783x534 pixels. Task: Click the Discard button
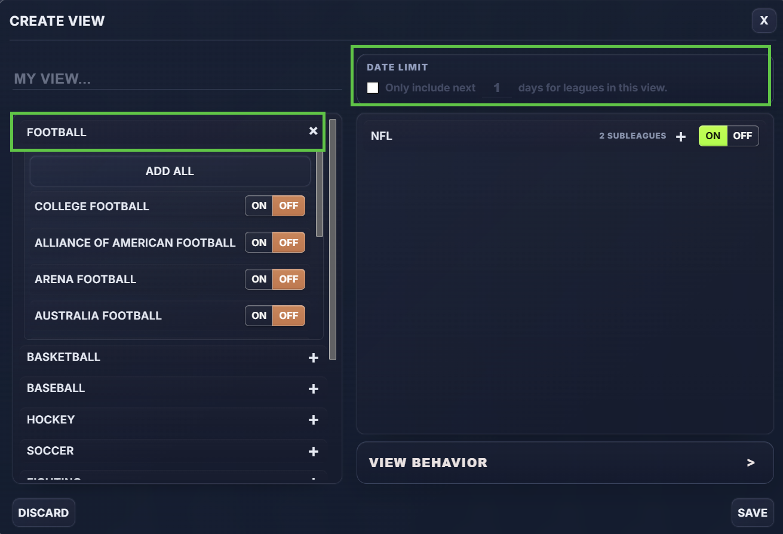pyautogui.click(x=44, y=513)
